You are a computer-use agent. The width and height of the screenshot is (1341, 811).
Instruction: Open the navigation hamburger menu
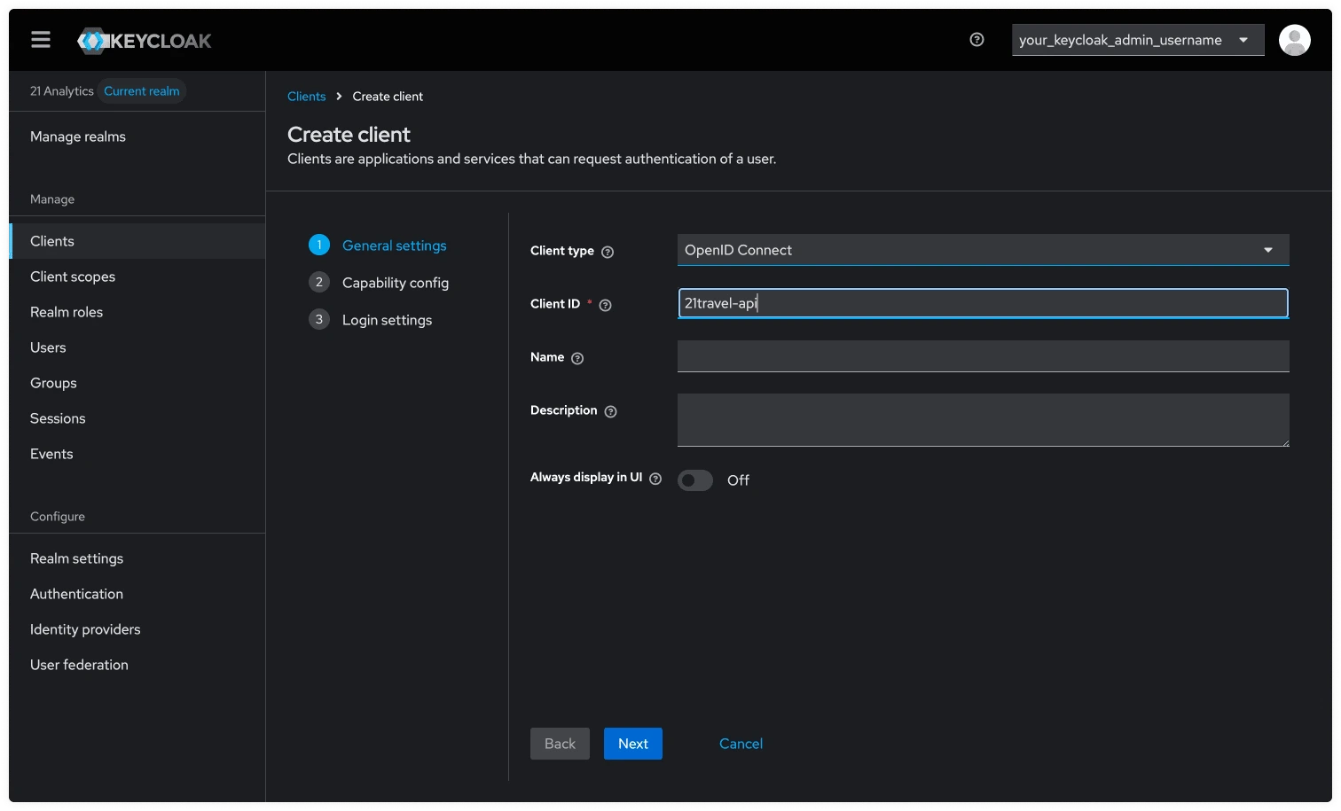click(40, 39)
